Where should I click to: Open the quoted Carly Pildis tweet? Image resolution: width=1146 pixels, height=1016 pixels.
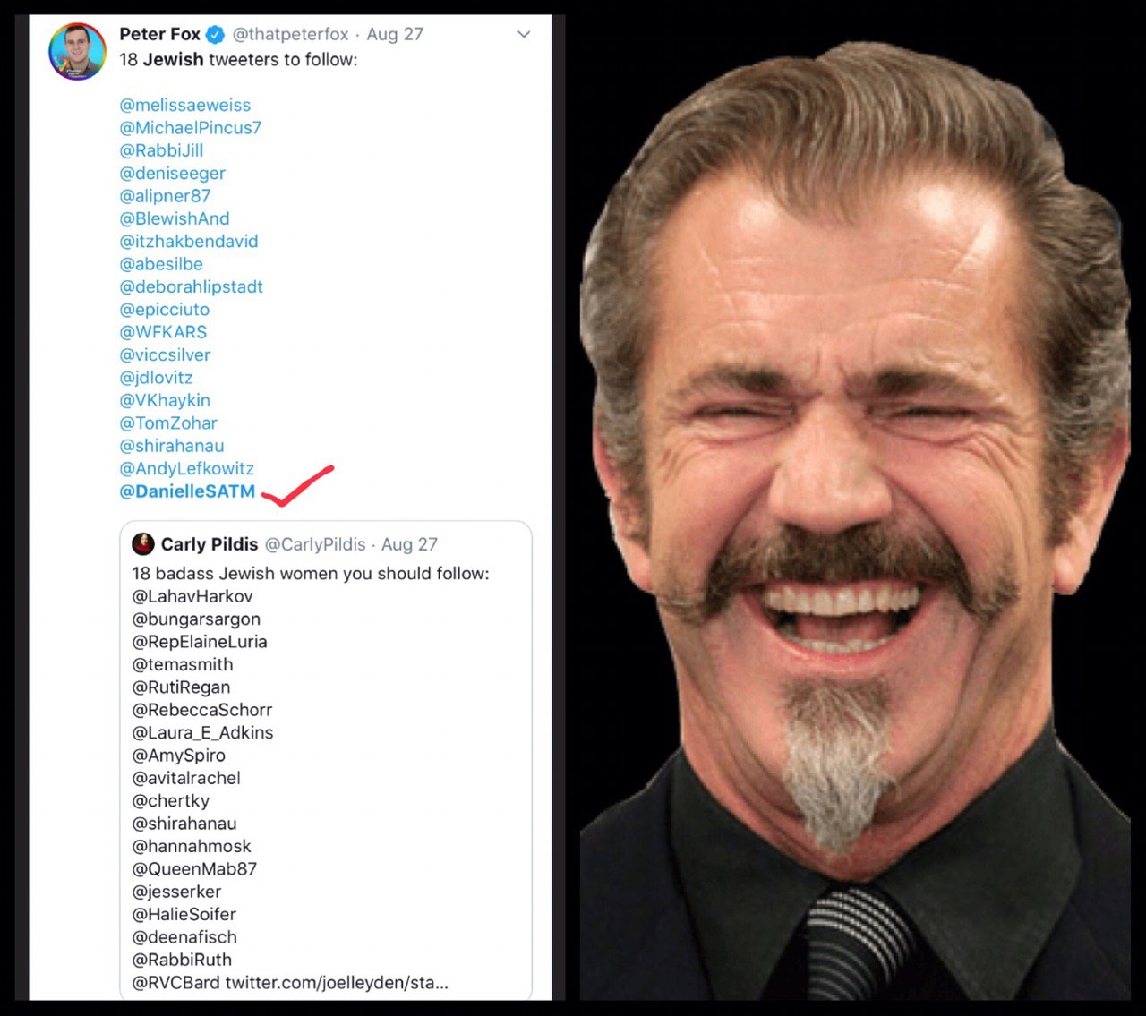click(326, 760)
